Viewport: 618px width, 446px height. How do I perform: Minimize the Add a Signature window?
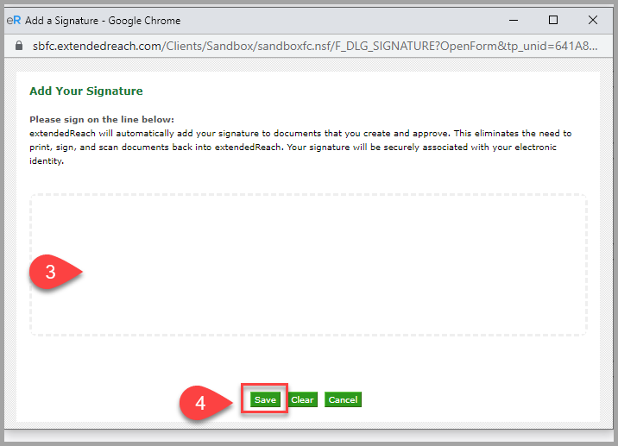[514, 20]
